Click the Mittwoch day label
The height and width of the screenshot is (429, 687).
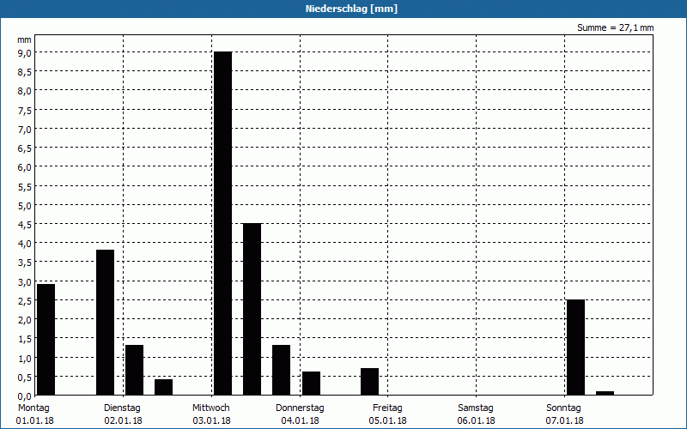[210, 408]
